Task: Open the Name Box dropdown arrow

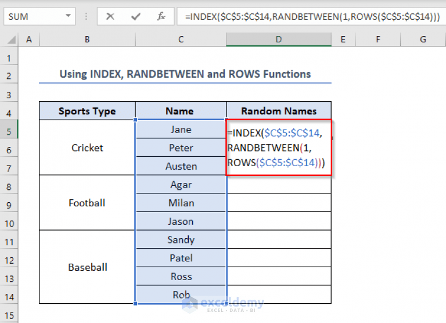Action: coord(69,16)
